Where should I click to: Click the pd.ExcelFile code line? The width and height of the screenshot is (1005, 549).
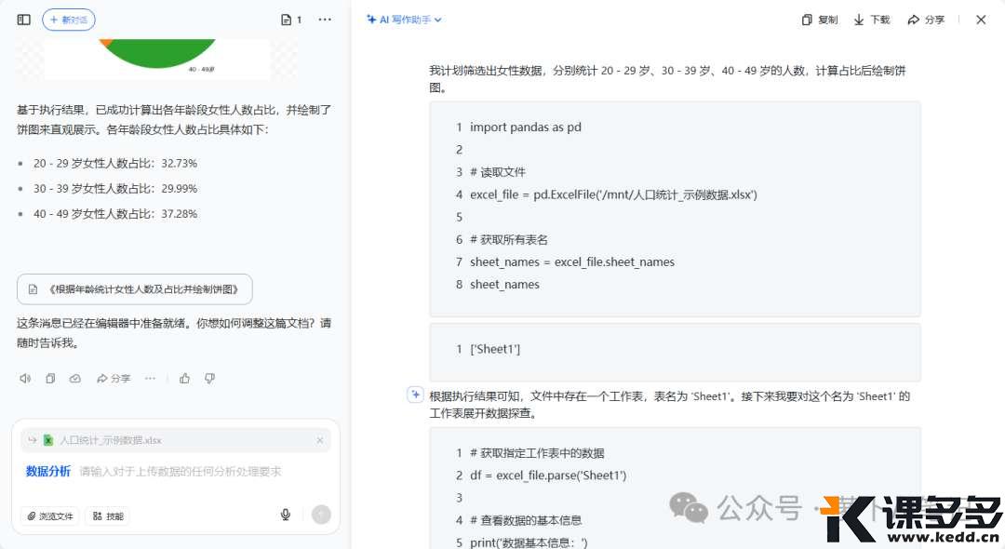[x=613, y=194]
